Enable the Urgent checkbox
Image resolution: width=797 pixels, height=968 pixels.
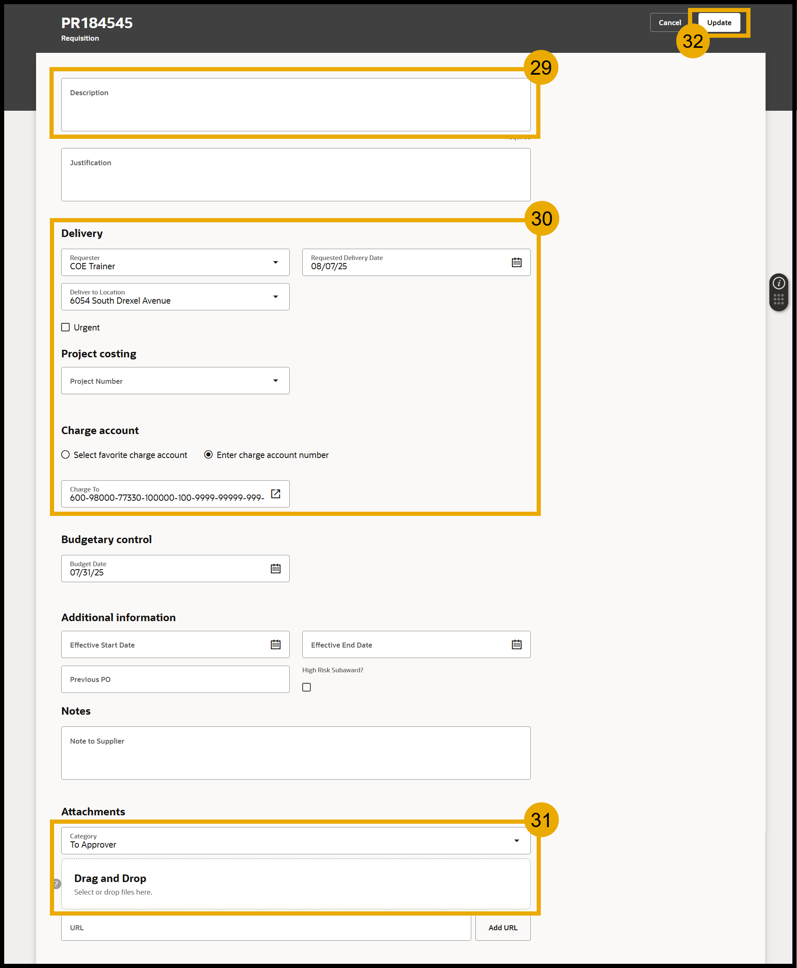tap(66, 328)
